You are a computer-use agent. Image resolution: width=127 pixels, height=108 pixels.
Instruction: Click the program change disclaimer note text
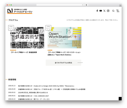[x=92, y=20]
